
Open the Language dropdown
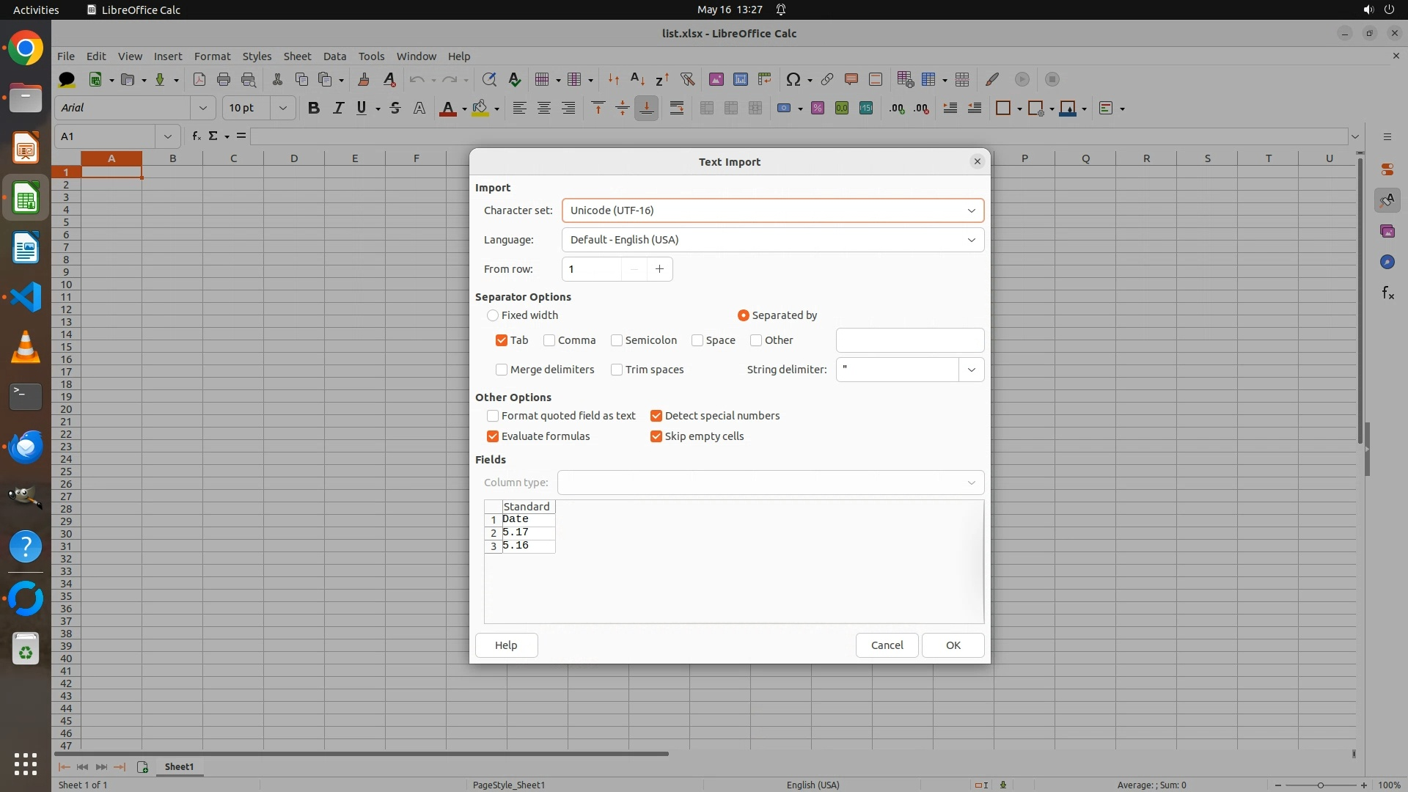(x=971, y=240)
